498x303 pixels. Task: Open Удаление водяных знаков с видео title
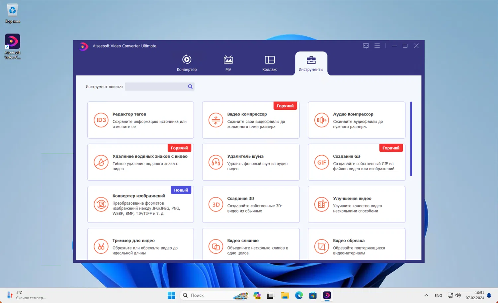point(150,156)
